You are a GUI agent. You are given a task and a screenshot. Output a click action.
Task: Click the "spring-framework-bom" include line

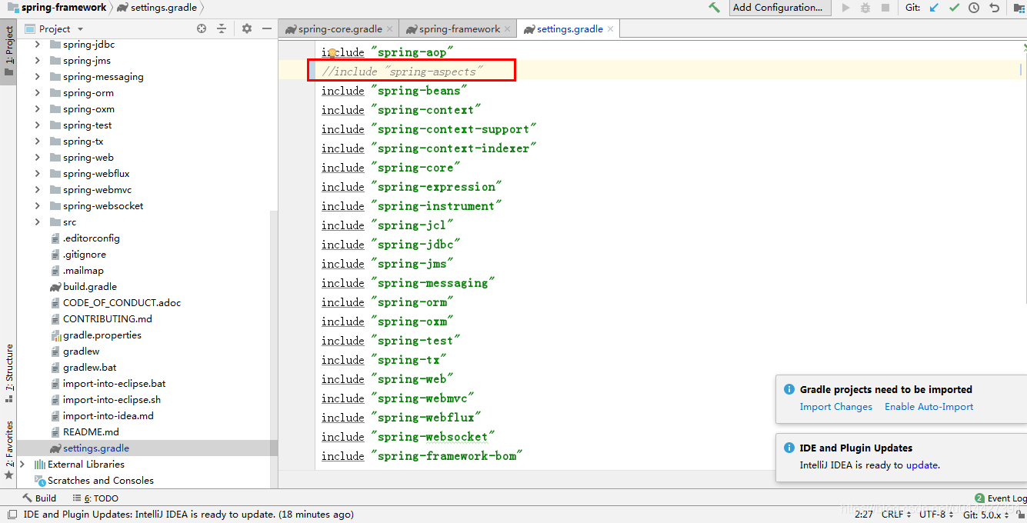click(x=422, y=456)
